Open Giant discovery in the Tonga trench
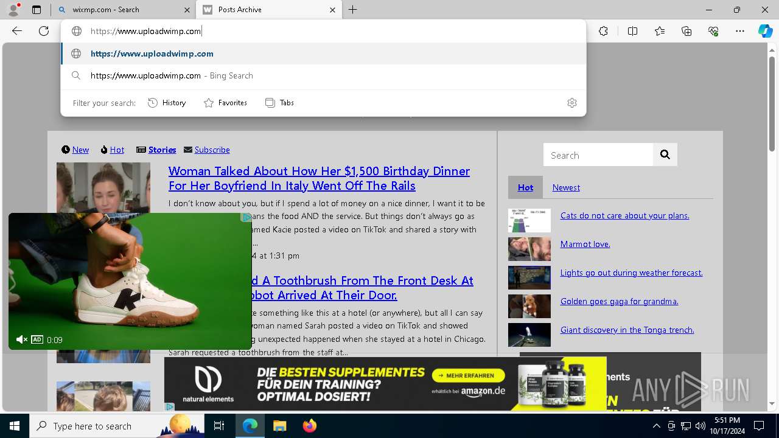This screenshot has height=438, width=779. pyautogui.click(x=627, y=330)
